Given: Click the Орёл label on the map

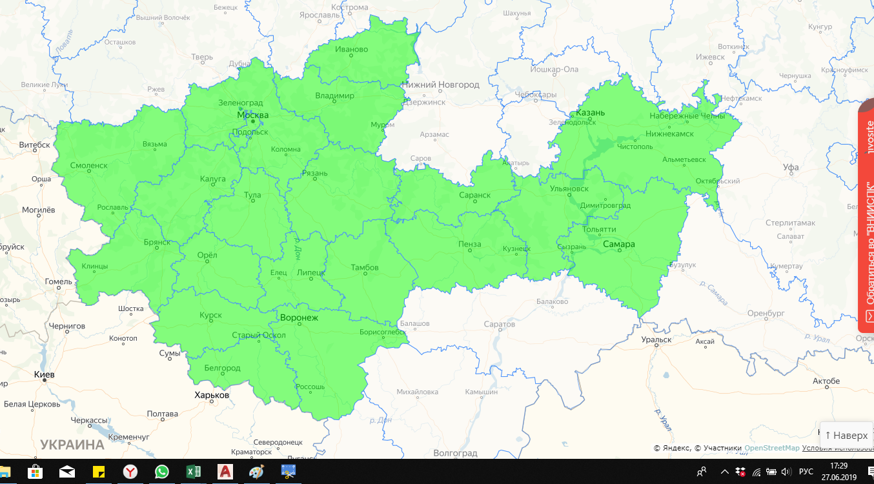Looking at the screenshot, I should point(207,255).
